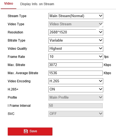Open the Bitrate Type dropdown
116x138 pixels.
point(76,40)
